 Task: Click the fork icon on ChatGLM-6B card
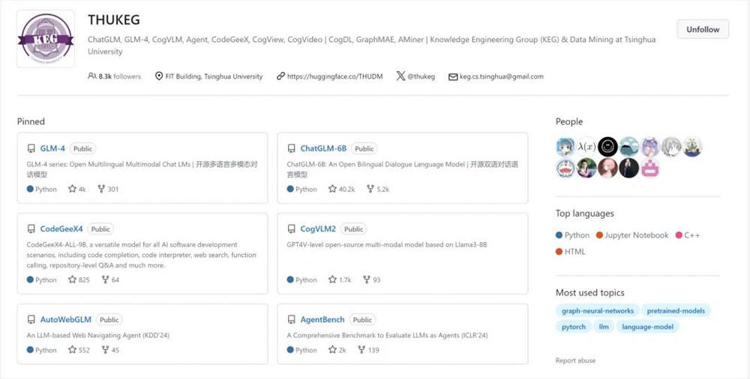click(x=370, y=189)
